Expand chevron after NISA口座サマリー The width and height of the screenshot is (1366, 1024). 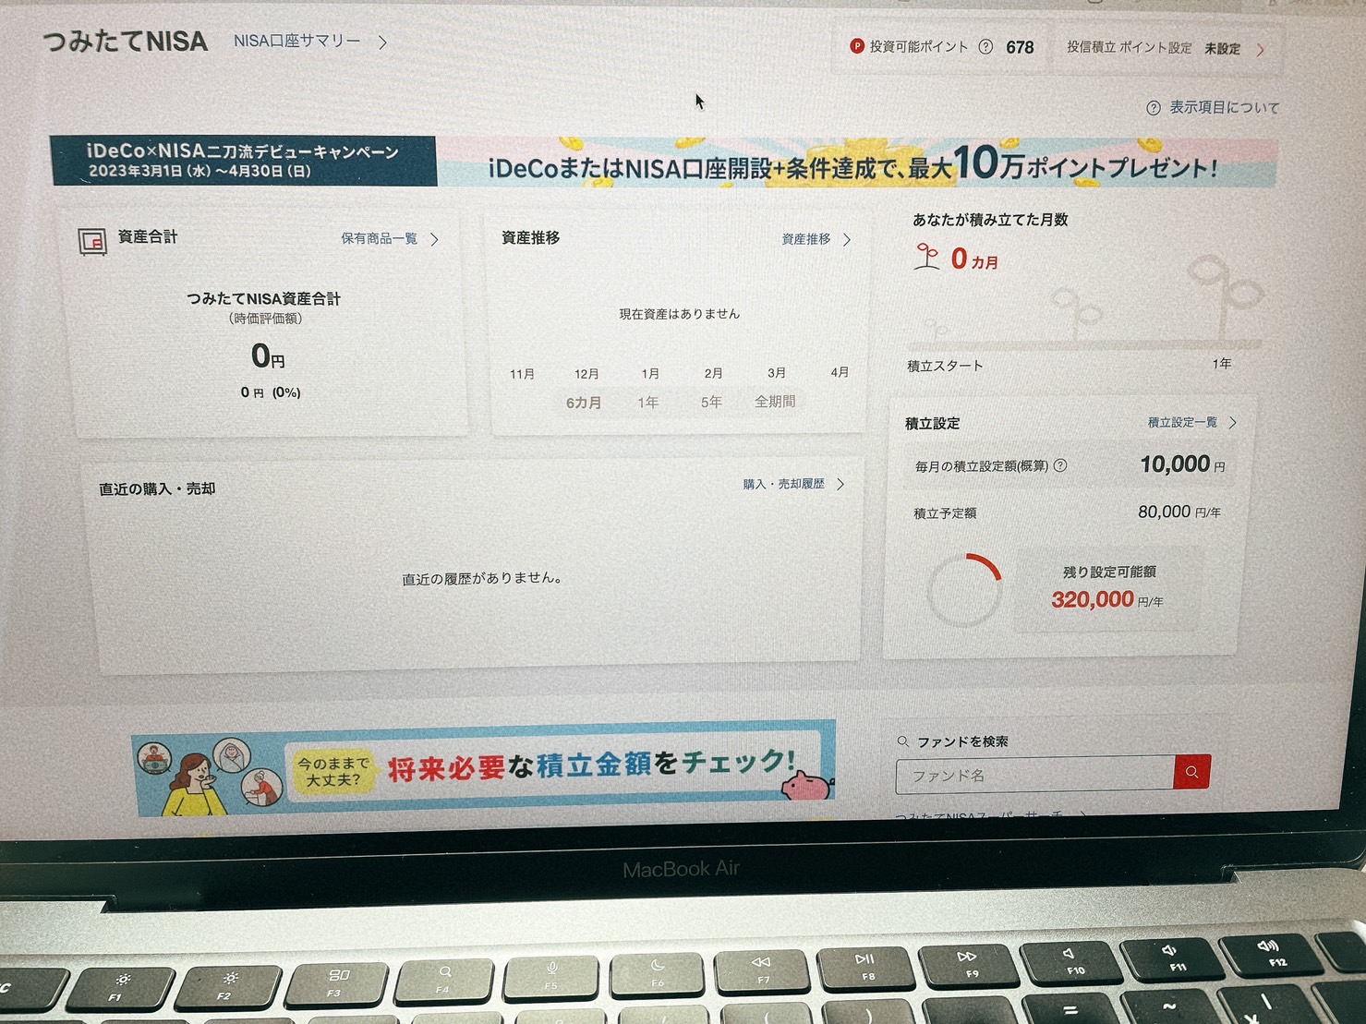[382, 42]
